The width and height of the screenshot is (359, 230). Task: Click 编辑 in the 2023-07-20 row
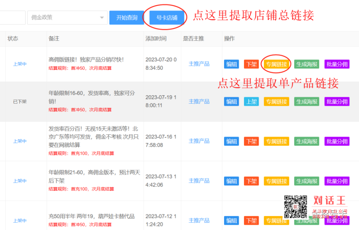pyautogui.click(x=231, y=64)
